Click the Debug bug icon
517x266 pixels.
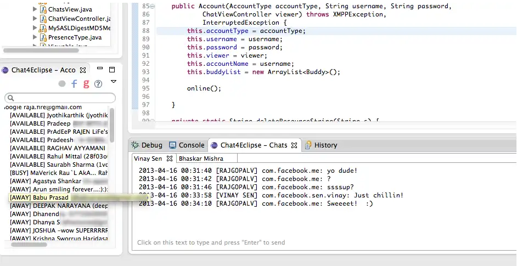(x=135, y=145)
